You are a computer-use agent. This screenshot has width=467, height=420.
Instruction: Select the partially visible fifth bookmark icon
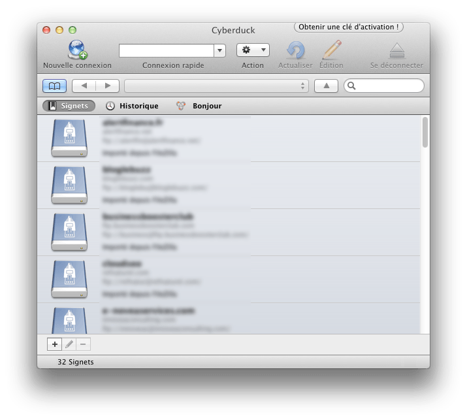point(69,321)
